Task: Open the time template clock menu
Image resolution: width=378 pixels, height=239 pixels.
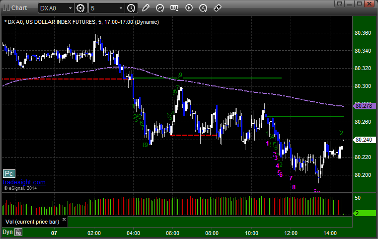Action: 132,8
